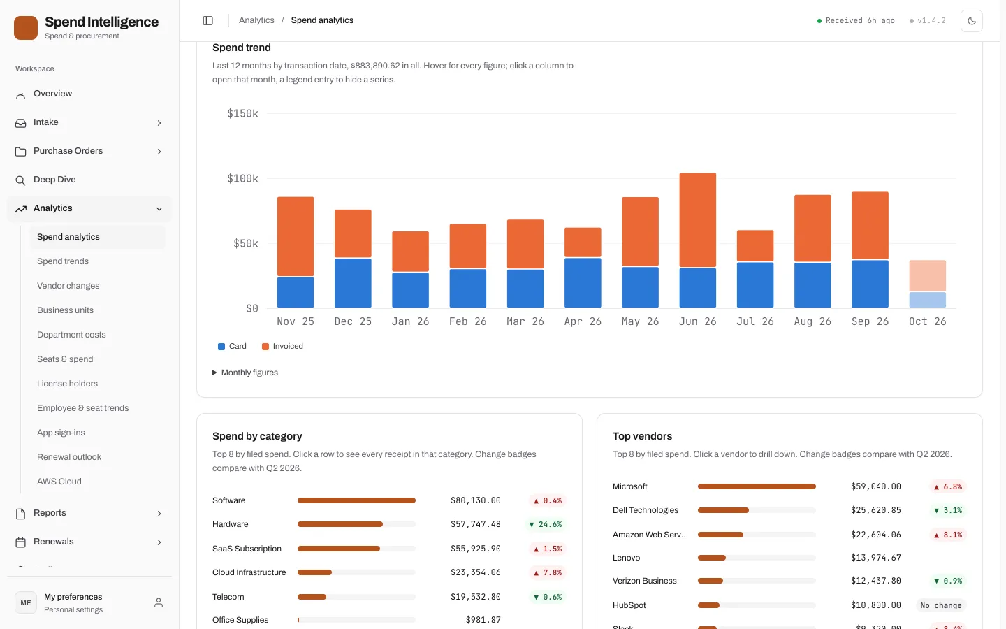Click the Renewals calendar icon
1006x629 pixels.
click(x=21, y=542)
